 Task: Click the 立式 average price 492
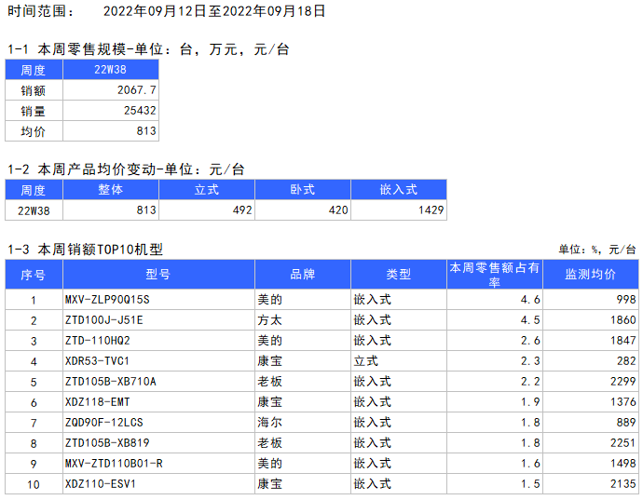242,210
